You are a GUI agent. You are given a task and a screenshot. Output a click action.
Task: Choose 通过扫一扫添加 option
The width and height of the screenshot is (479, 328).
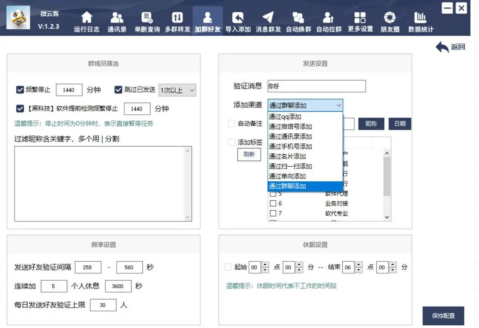pyautogui.click(x=305, y=166)
